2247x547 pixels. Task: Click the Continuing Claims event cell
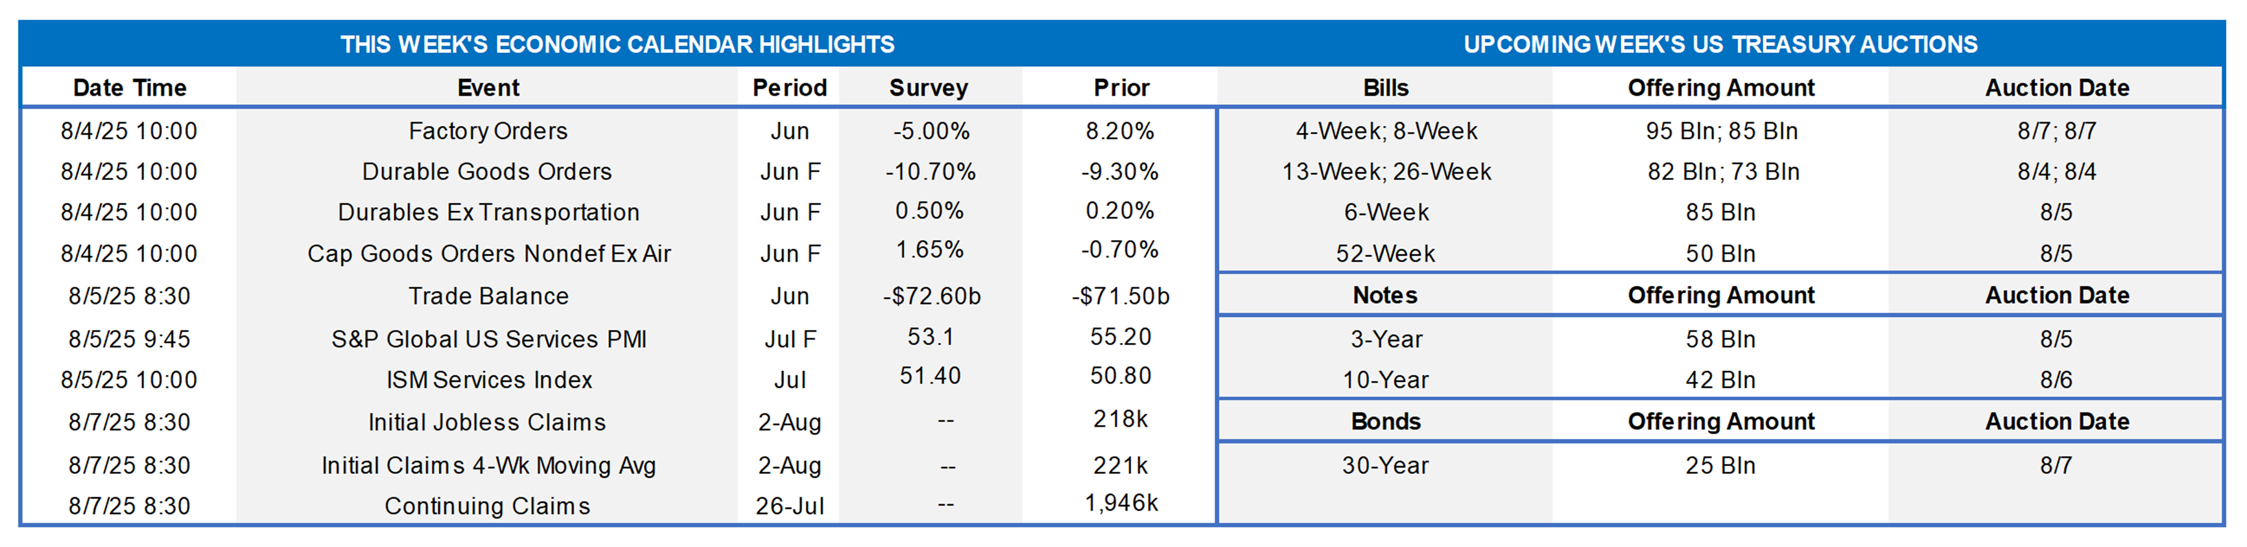487,506
